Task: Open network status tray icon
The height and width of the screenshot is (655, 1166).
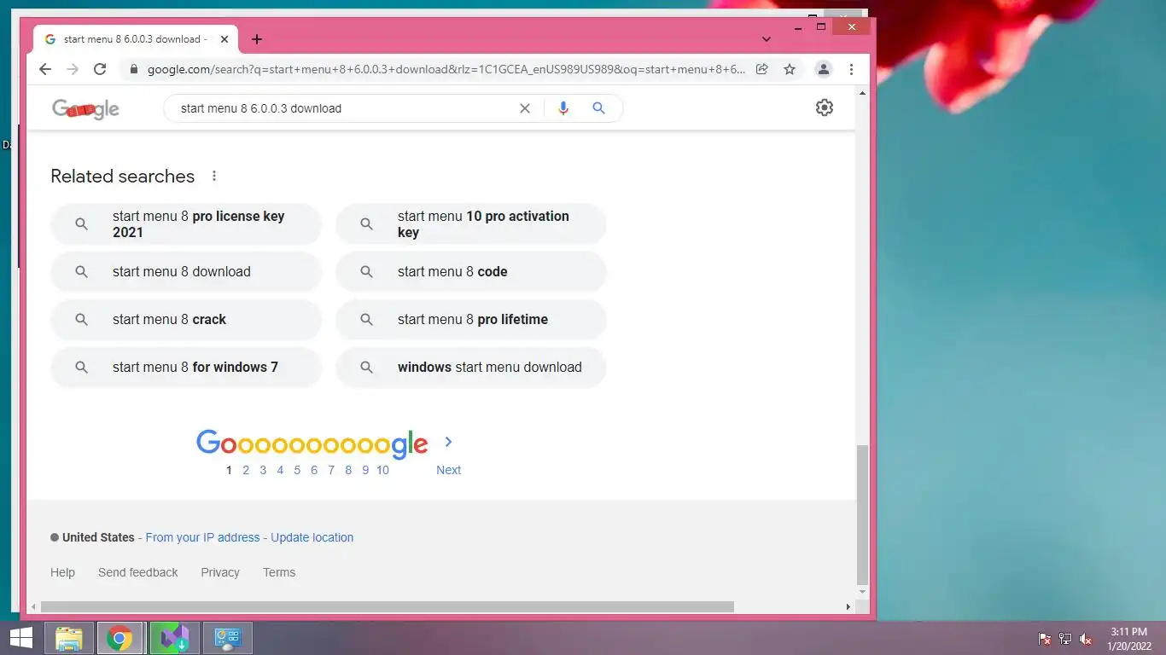Action: tap(1065, 639)
